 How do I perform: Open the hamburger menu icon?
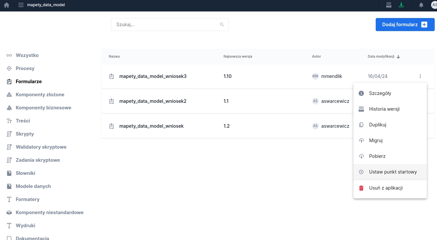pos(21,5)
